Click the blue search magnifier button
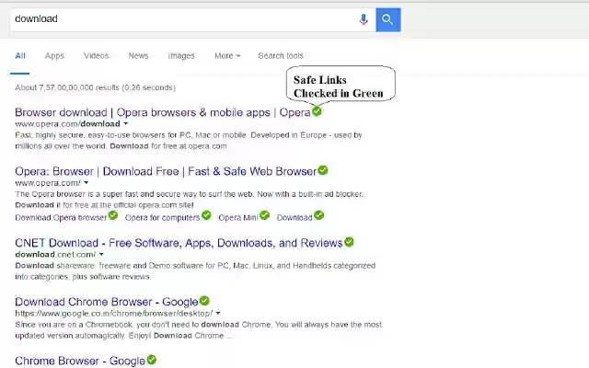Image resolution: width=589 pixels, height=368 pixels. click(x=388, y=19)
